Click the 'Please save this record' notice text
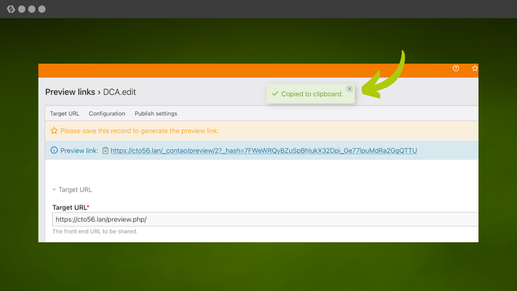 click(x=140, y=131)
